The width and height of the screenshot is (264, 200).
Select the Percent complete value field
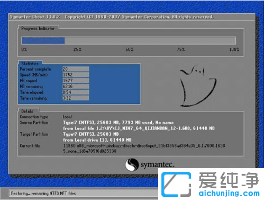click(76, 69)
